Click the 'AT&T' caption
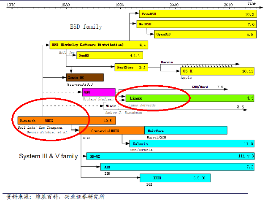Image resolution: width=265 pixels, height=203 pixels. click(87, 138)
